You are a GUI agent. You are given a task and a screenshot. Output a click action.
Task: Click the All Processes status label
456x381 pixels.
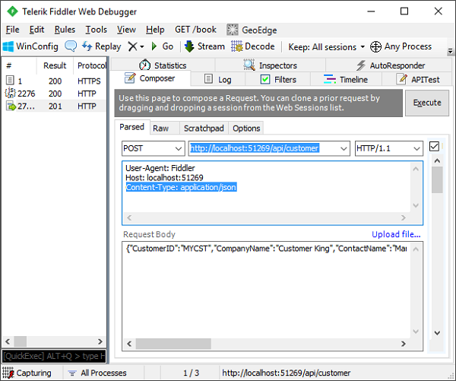click(x=103, y=373)
